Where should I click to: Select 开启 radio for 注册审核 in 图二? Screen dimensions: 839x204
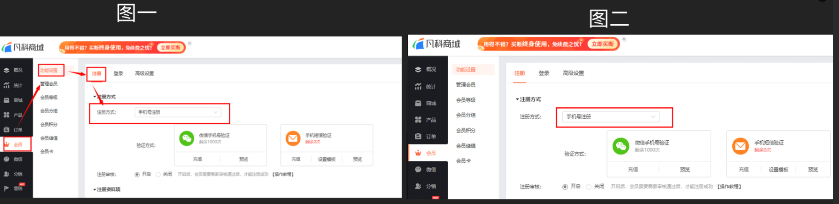pyautogui.click(x=565, y=187)
